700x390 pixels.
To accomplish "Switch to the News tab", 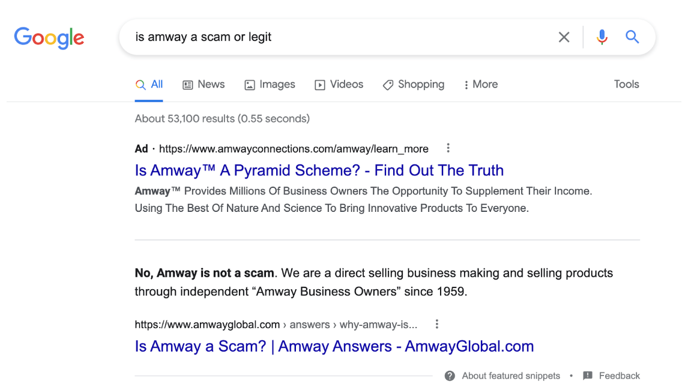I will point(204,84).
